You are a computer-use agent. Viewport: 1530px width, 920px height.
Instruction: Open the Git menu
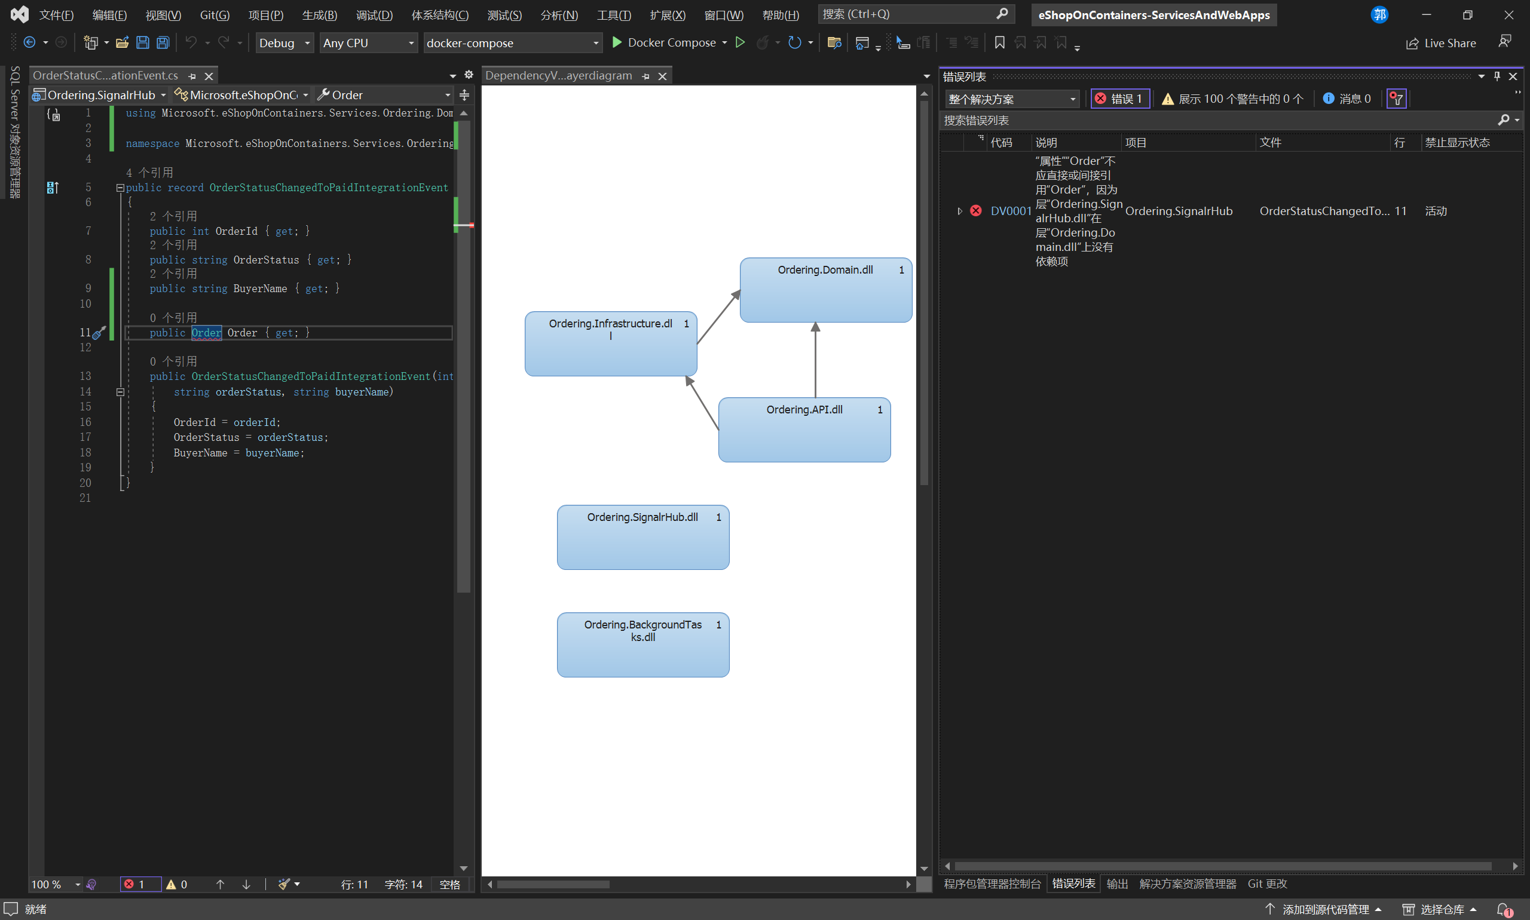(x=214, y=15)
